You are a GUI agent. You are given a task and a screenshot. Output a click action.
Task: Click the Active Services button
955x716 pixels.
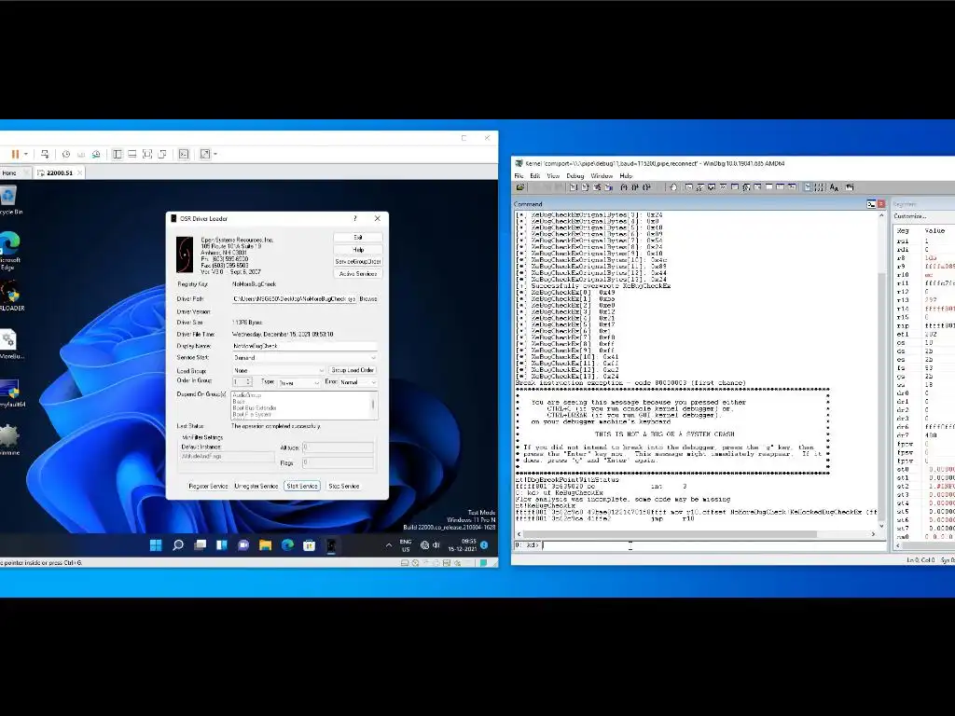(358, 274)
